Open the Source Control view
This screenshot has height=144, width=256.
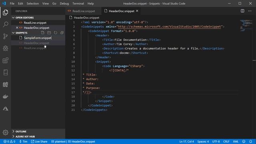point(5,36)
